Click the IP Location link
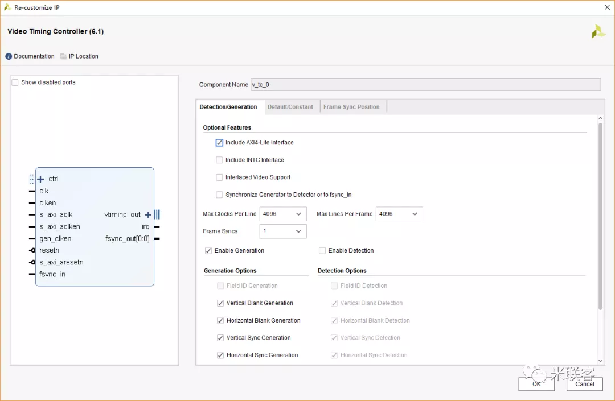The width and height of the screenshot is (615, 401). click(x=84, y=56)
